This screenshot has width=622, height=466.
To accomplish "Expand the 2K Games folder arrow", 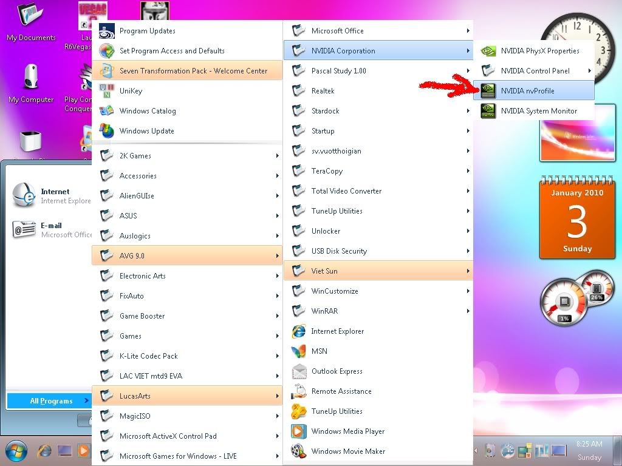I will click(277, 156).
